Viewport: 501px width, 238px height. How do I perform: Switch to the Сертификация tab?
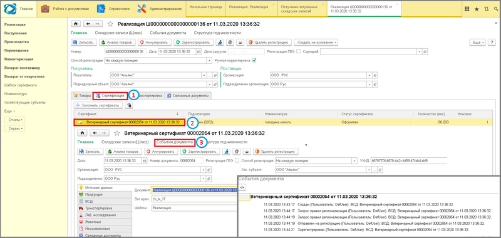[x=110, y=95]
